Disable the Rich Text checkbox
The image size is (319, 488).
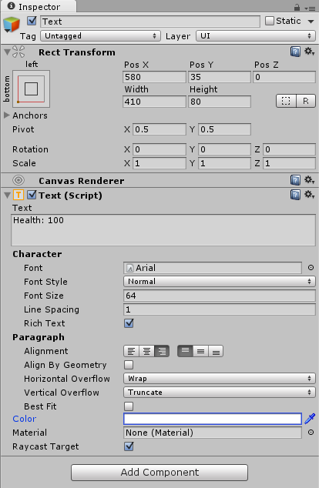point(129,323)
